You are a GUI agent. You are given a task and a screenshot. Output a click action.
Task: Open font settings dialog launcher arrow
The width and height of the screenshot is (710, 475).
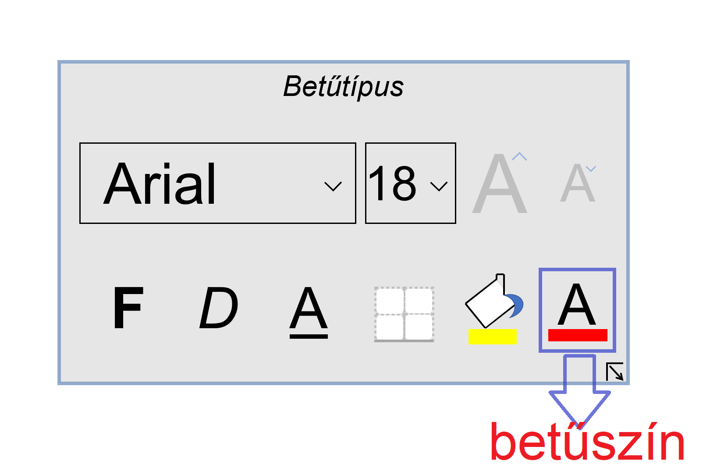614,372
